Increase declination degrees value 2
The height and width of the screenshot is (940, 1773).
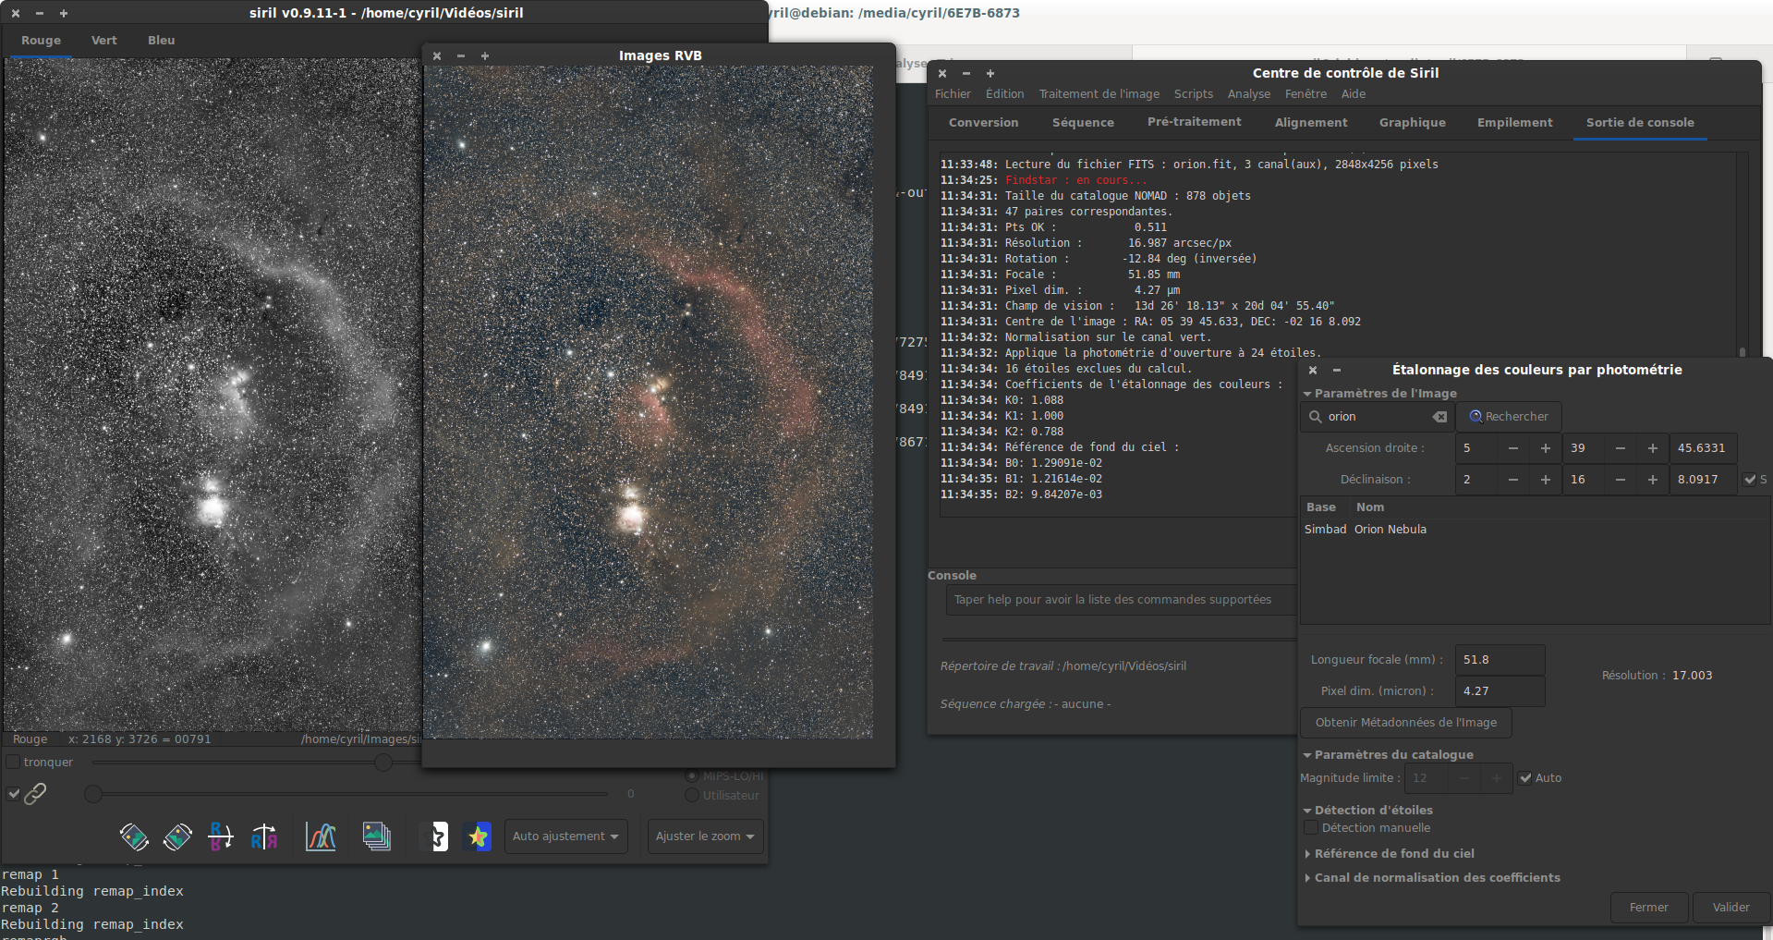click(1545, 480)
